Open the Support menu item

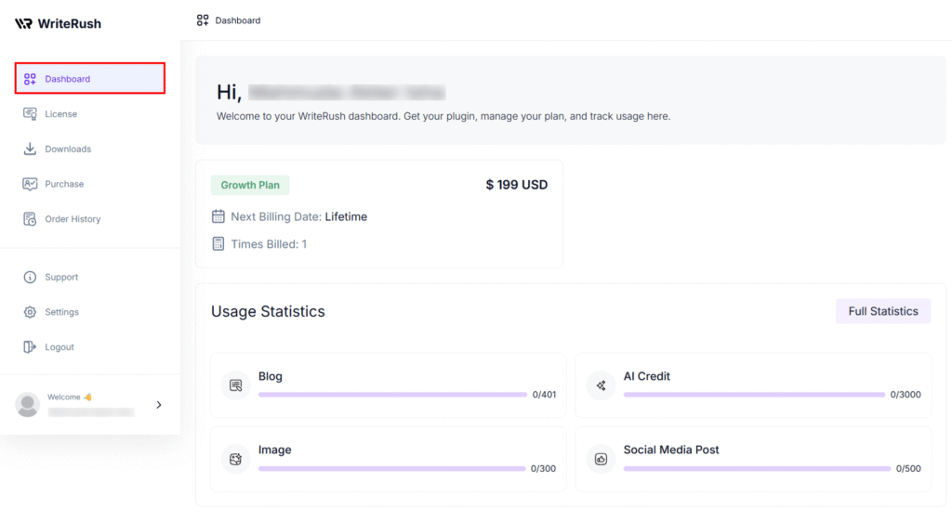[x=90, y=277]
